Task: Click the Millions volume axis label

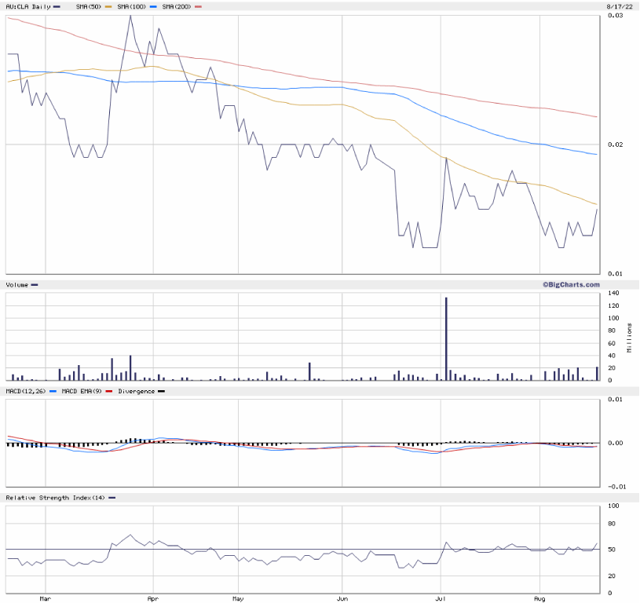Action: [x=630, y=338]
